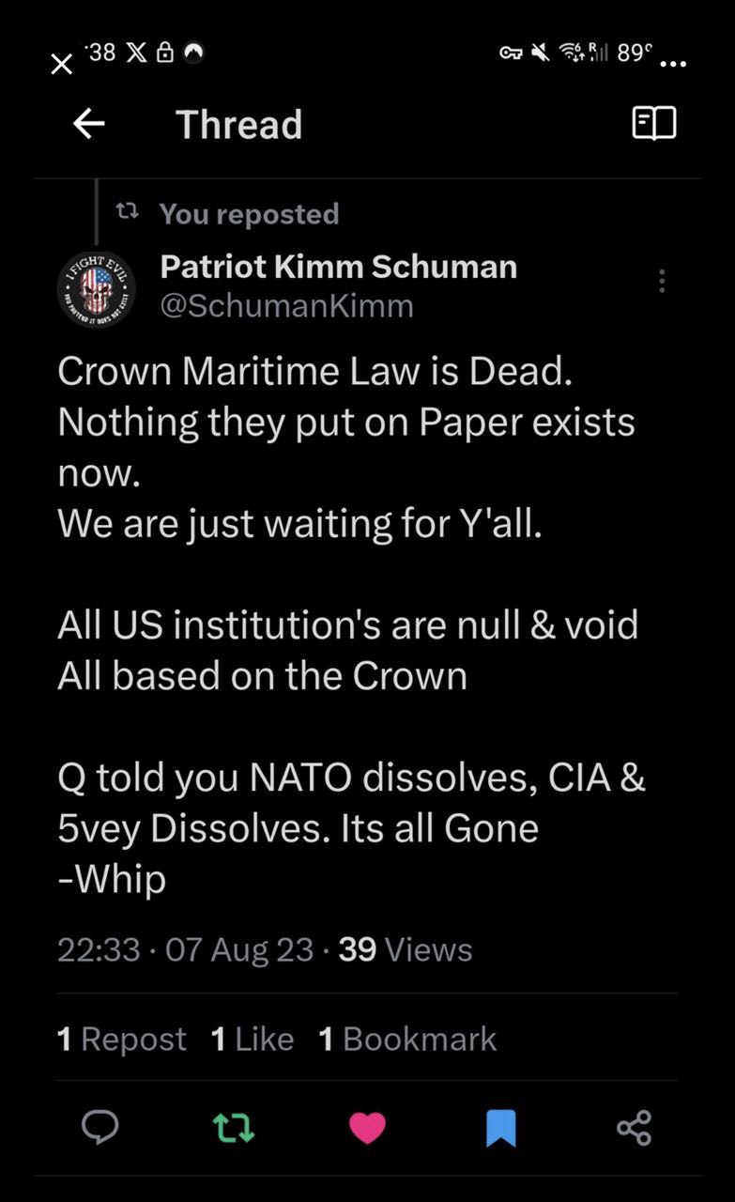735x1202 pixels.
Task: Share the tweet using share icon
Action: (x=635, y=1127)
